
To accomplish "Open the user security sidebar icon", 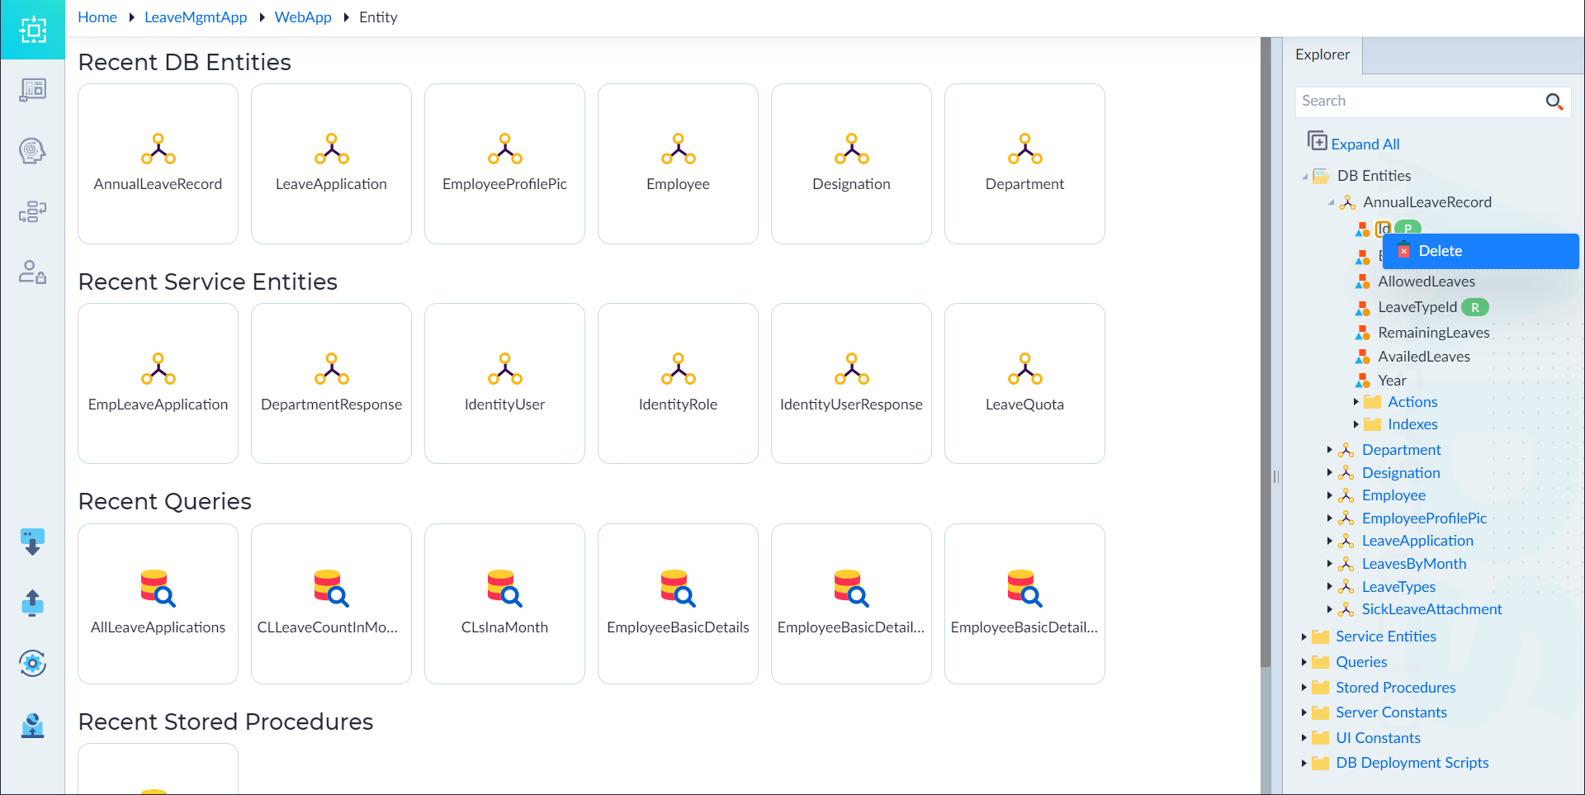I will [x=32, y=272].
